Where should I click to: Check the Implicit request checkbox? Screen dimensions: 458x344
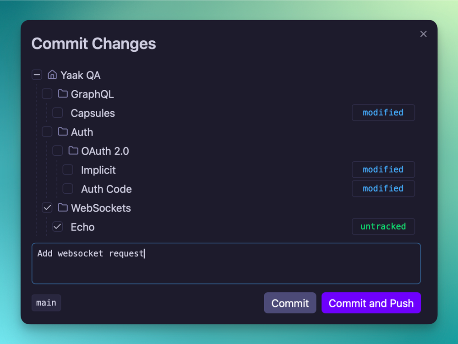68,170
